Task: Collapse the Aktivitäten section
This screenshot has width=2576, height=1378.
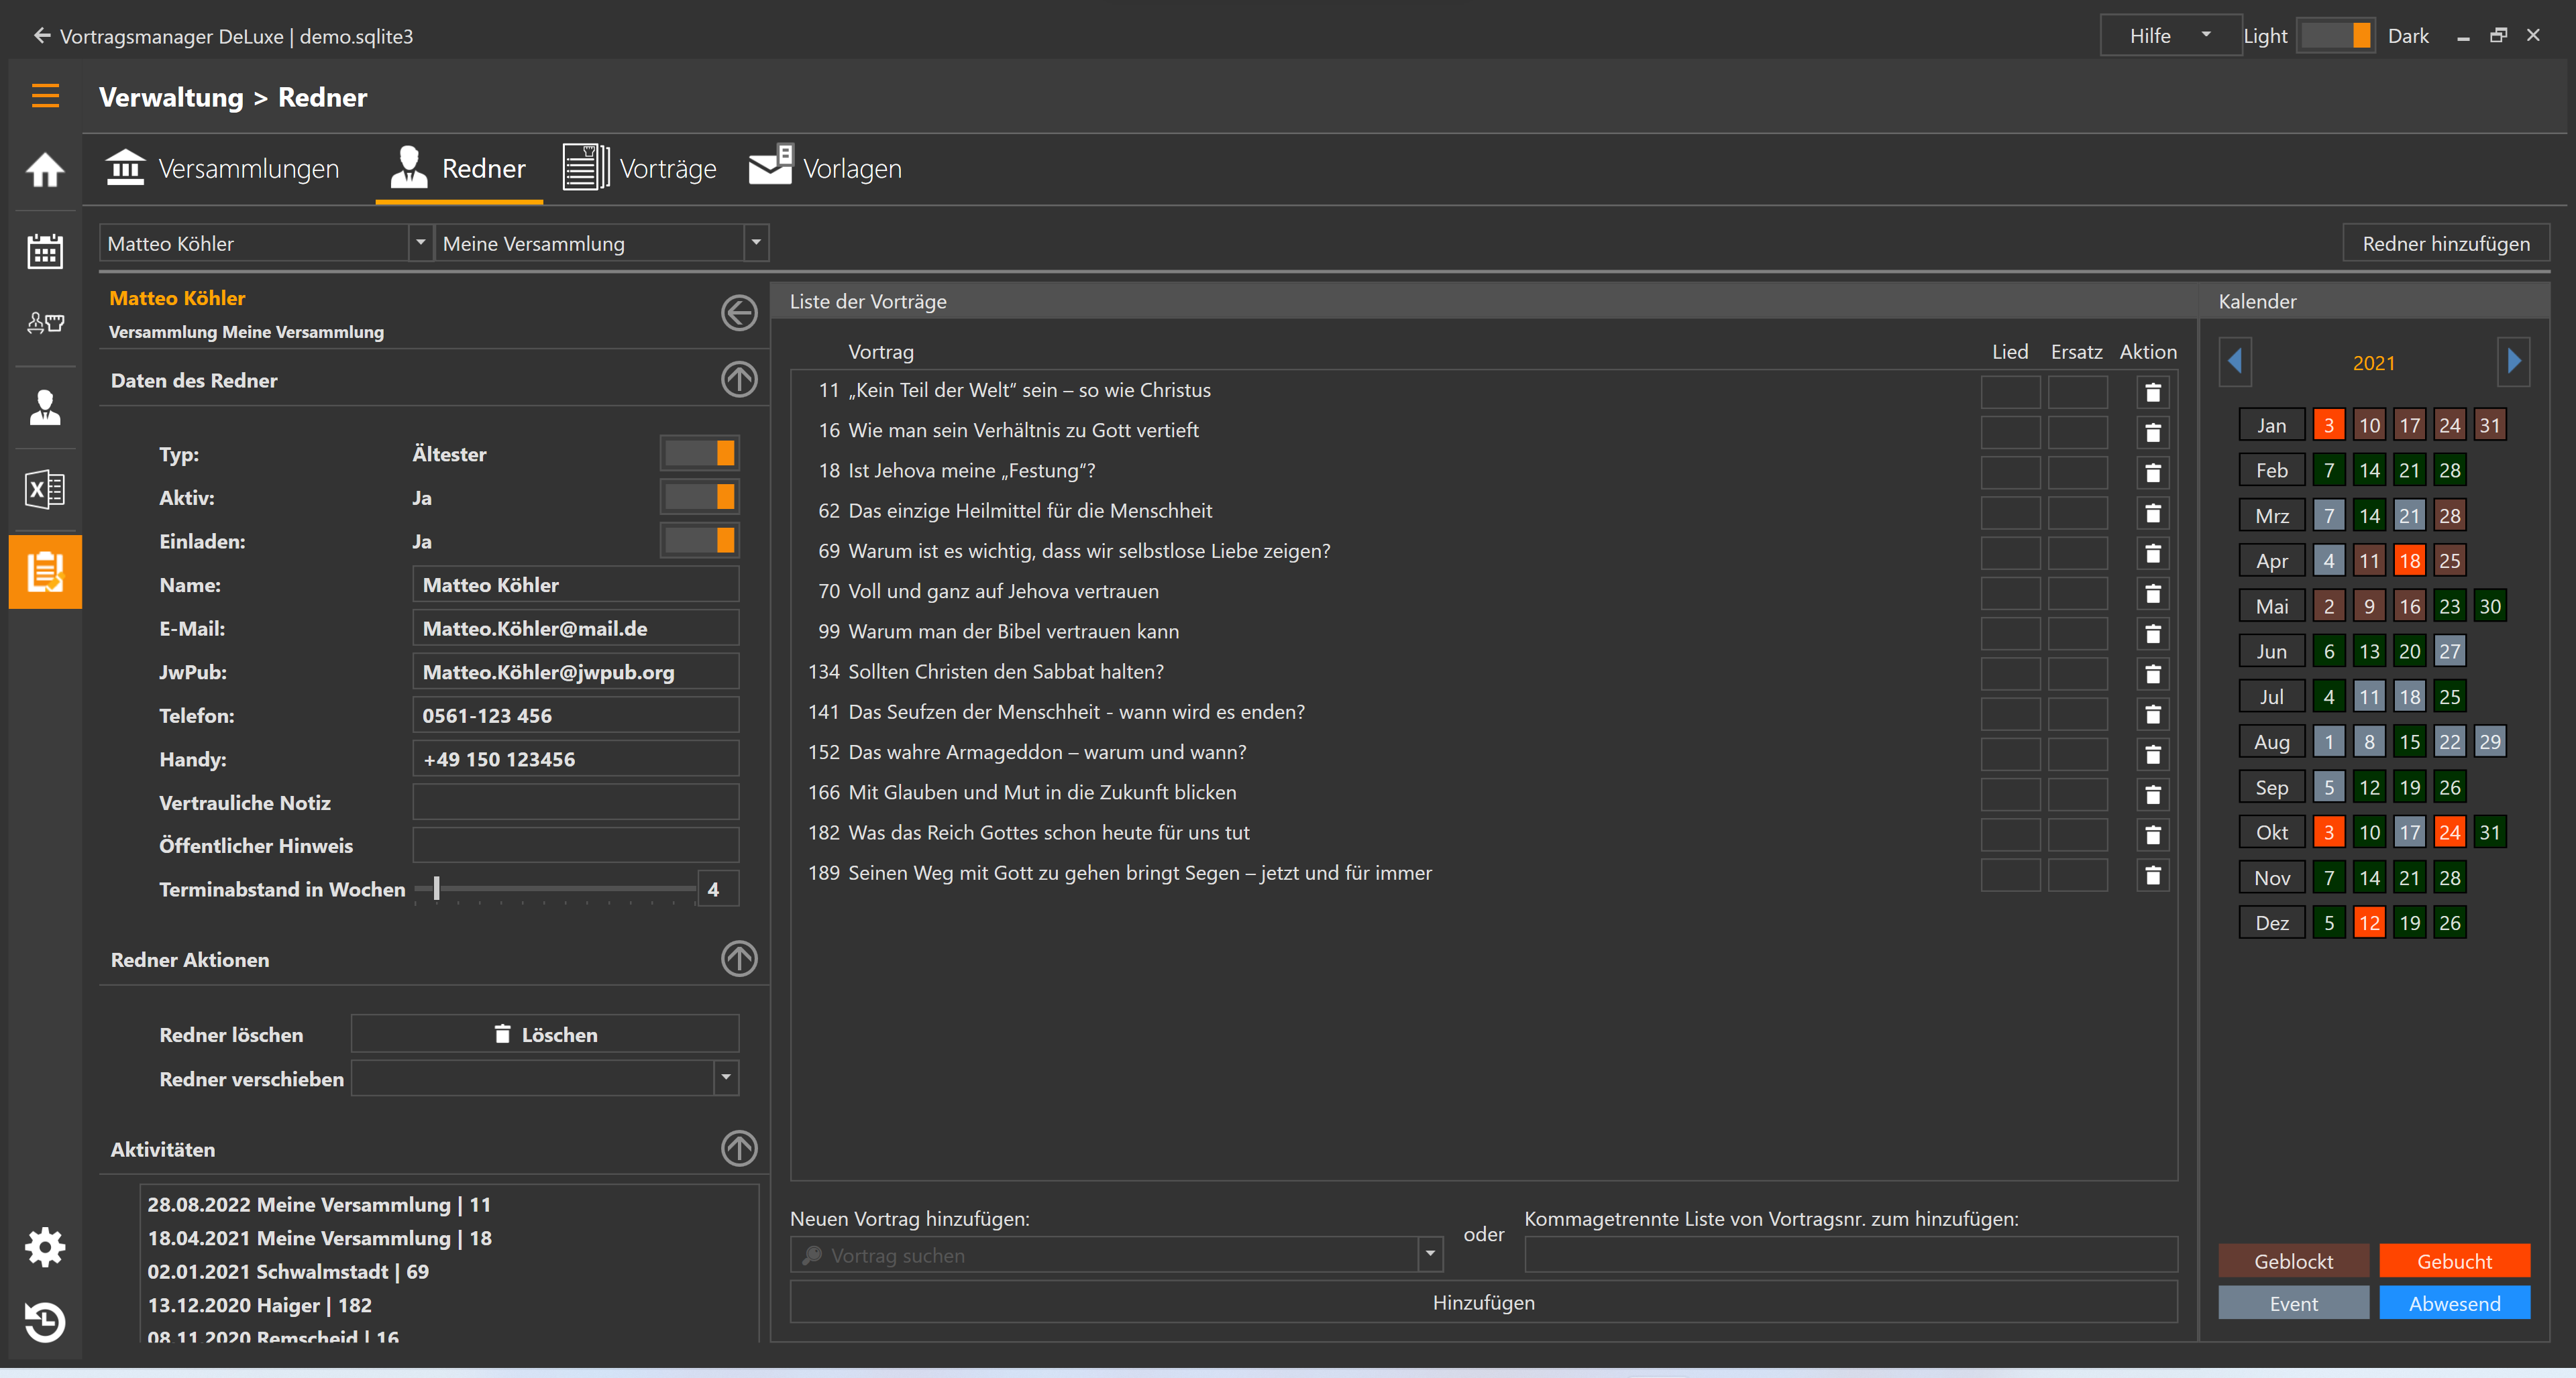Action: click(739, 1148)
